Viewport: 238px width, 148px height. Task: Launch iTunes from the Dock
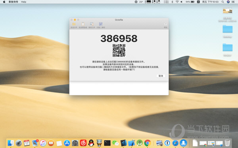43,143
